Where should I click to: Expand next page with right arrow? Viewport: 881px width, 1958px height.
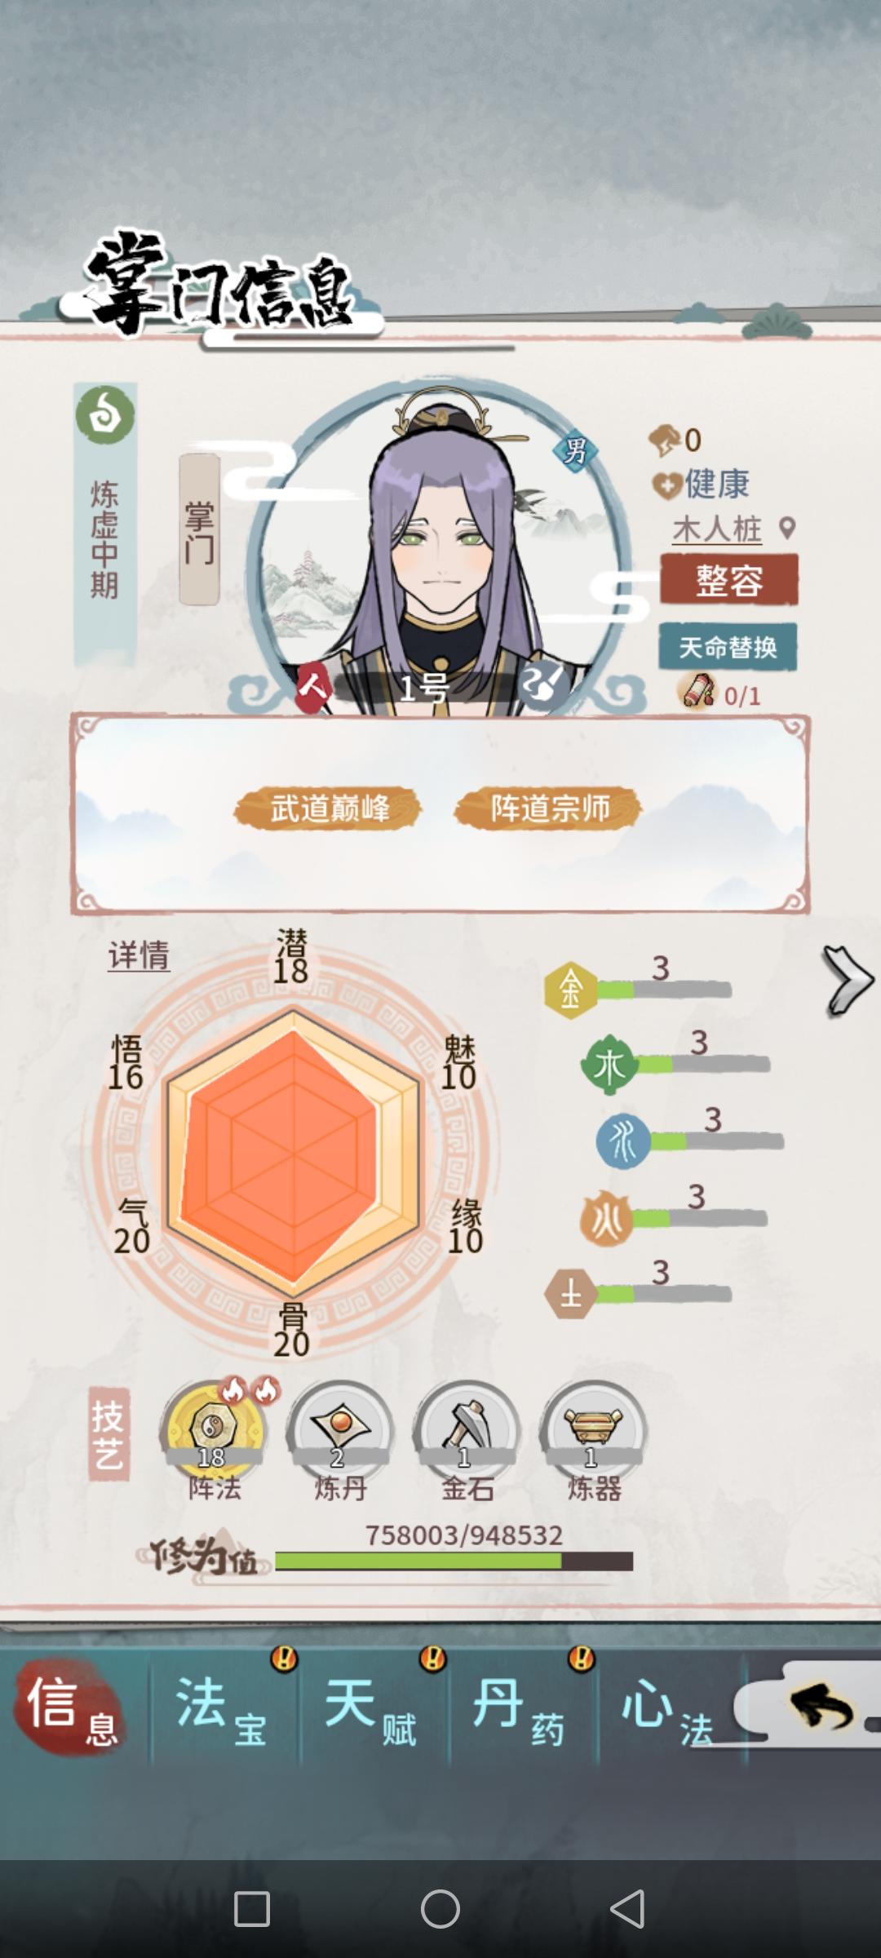[x=847, y=981]
